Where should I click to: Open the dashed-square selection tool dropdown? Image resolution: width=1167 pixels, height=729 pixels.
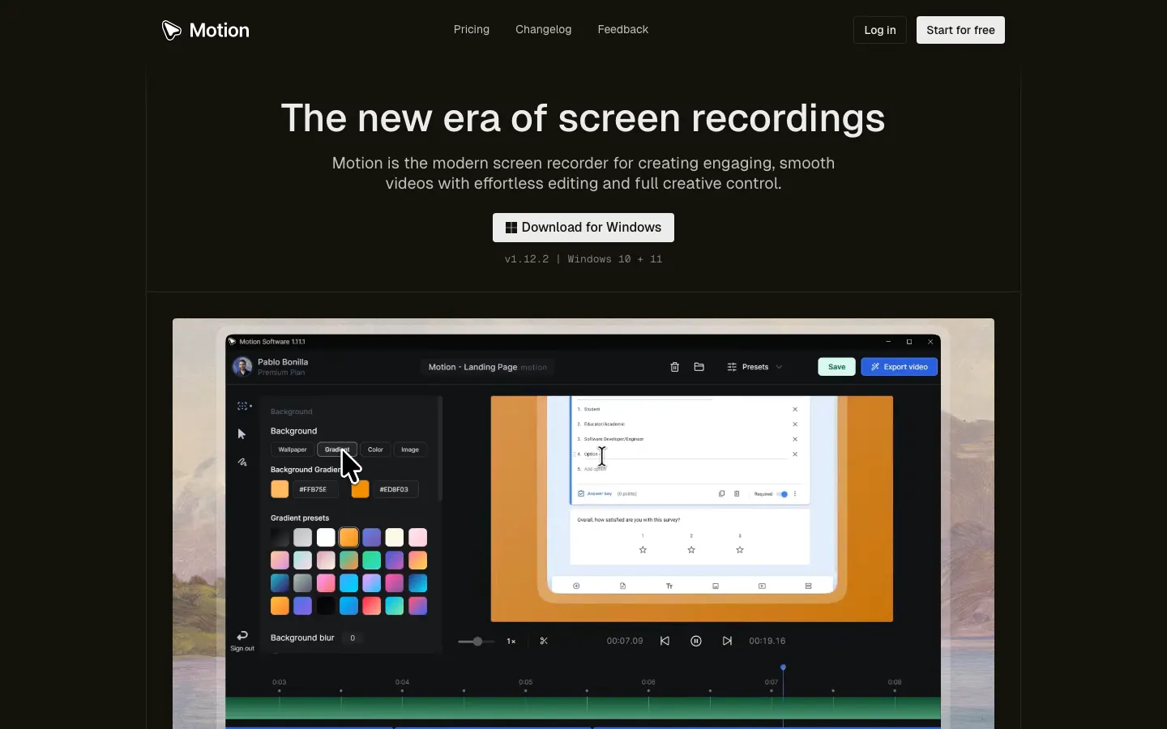[x=244, y=406]
